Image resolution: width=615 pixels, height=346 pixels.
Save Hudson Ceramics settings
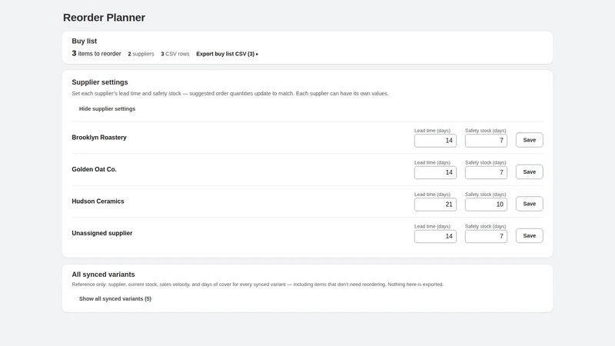point(529,204)
